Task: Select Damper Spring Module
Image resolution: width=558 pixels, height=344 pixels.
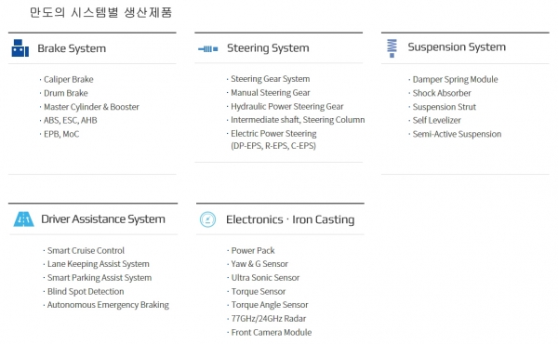Action: click(455, 79)
